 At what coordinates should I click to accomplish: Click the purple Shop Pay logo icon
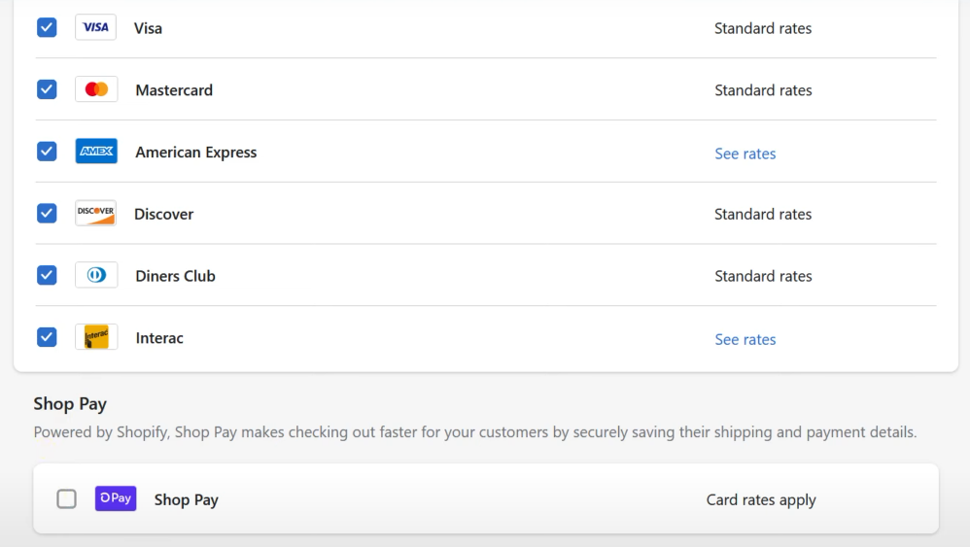[x=116, y=498]
